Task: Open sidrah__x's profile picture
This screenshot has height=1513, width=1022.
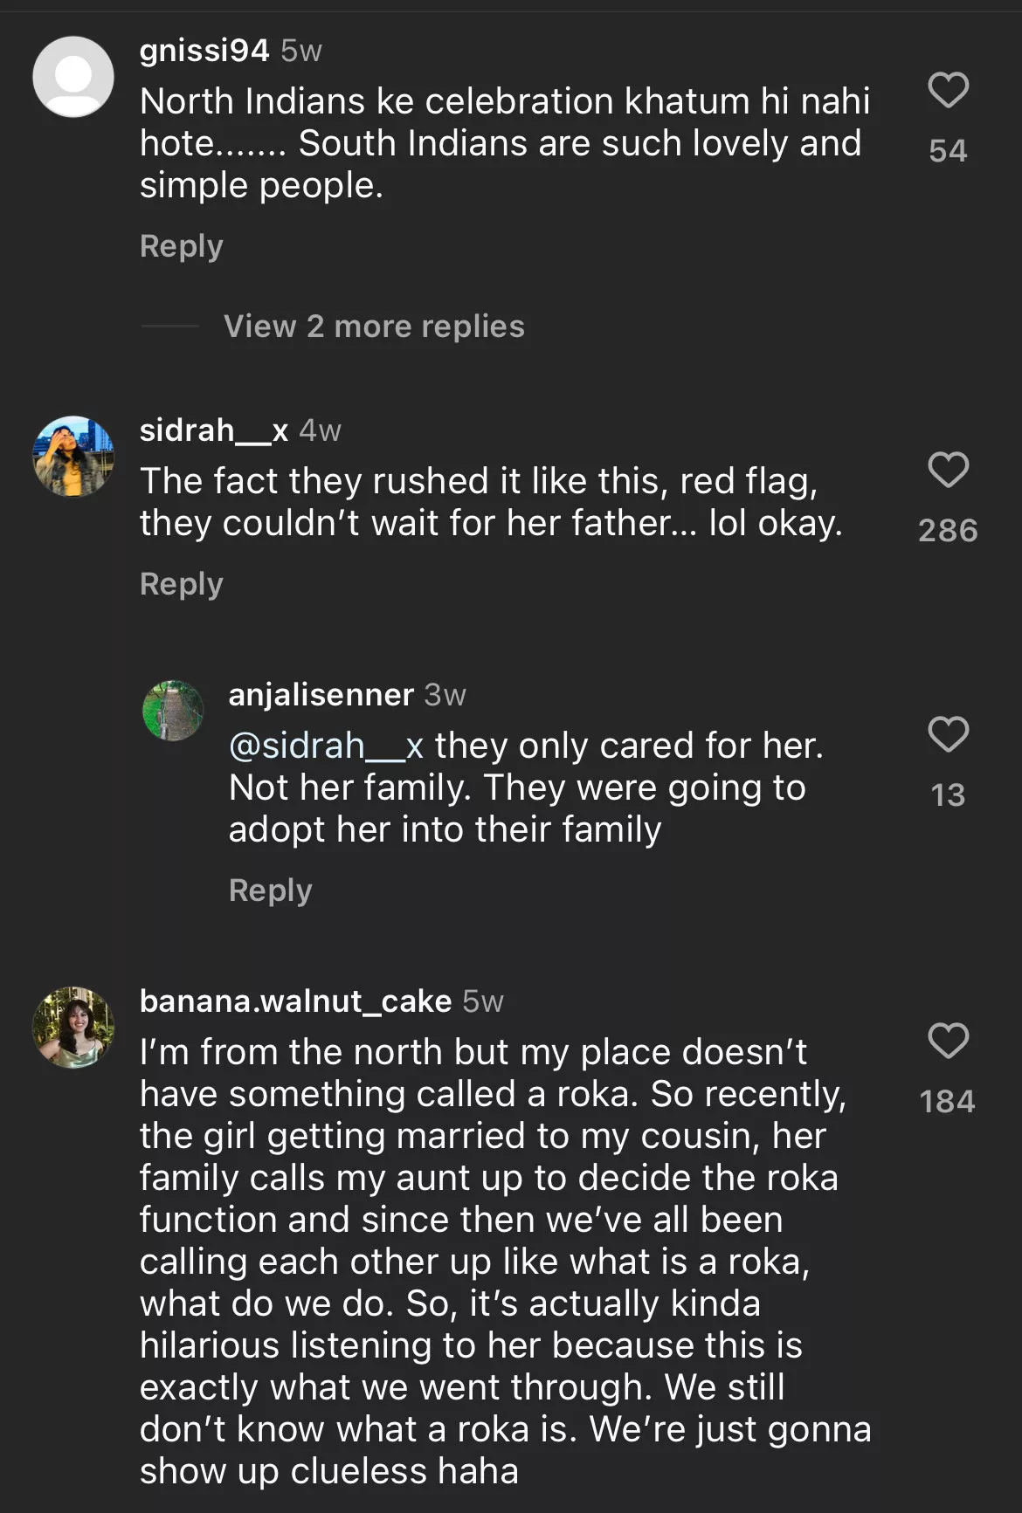Action: point(73,457)
